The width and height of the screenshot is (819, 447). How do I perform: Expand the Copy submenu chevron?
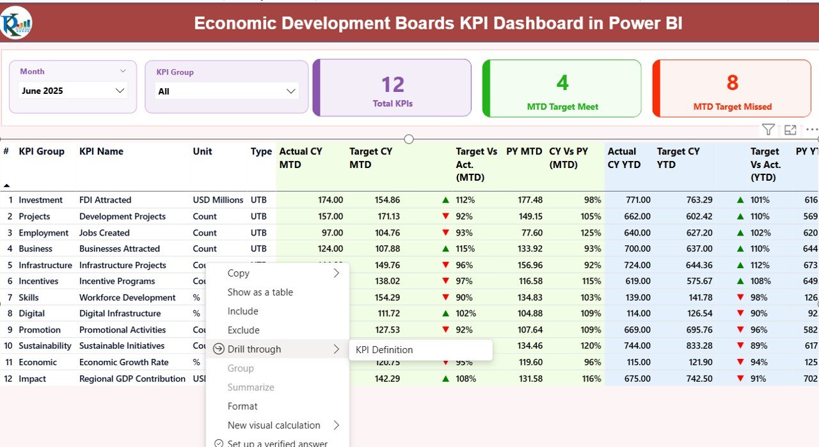pos(337,273)
